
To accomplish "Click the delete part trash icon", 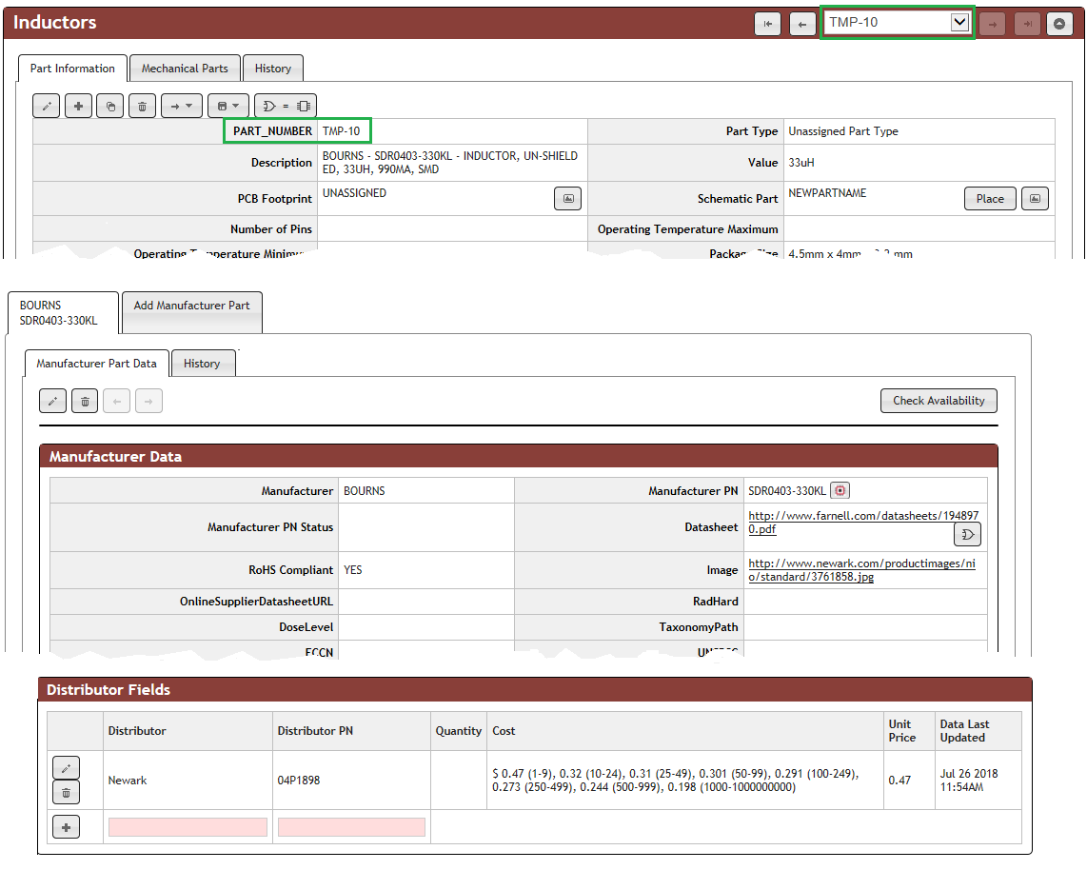I will pos(142,106).
